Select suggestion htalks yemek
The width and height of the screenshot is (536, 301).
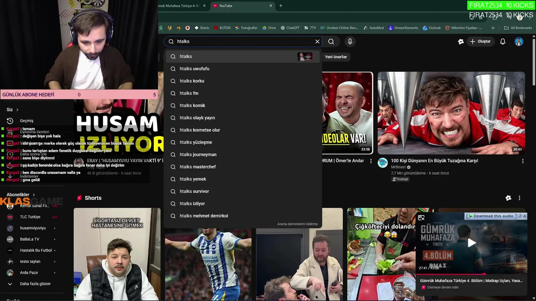coord(242,179)
